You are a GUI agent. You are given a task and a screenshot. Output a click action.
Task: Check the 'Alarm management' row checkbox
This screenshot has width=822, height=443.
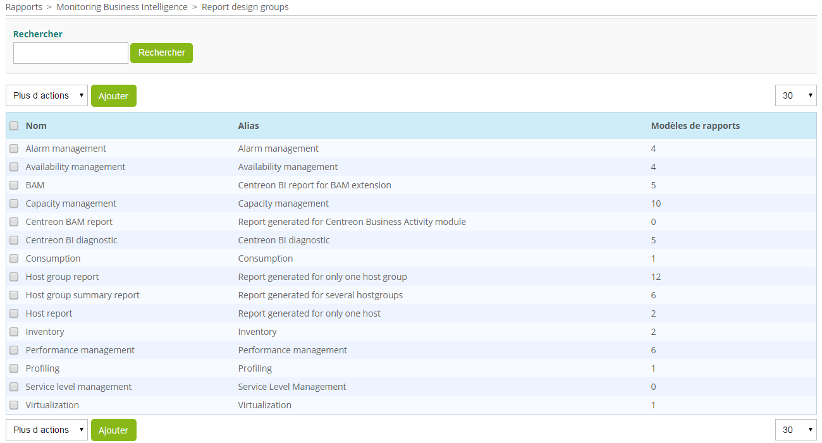coord(14,148)
